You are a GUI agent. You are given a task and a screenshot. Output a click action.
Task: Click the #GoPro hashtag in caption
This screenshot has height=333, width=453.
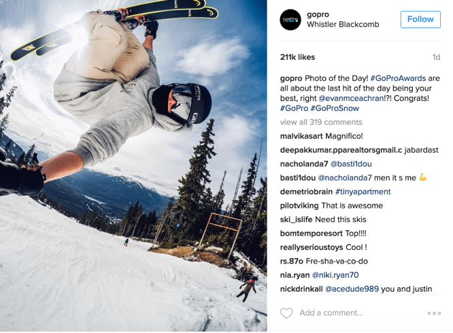[294, 108]
